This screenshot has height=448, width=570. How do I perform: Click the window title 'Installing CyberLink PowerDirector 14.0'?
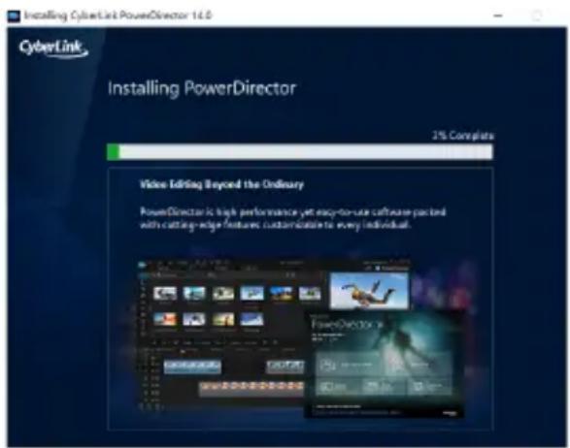tap(117, 16)
